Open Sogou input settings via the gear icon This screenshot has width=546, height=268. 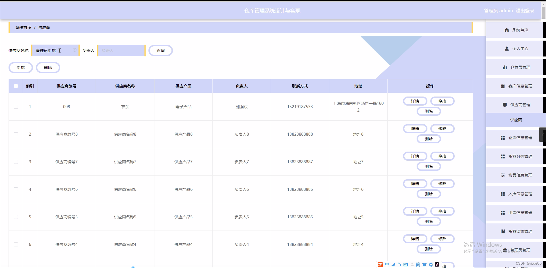click(x=431, y=264)
